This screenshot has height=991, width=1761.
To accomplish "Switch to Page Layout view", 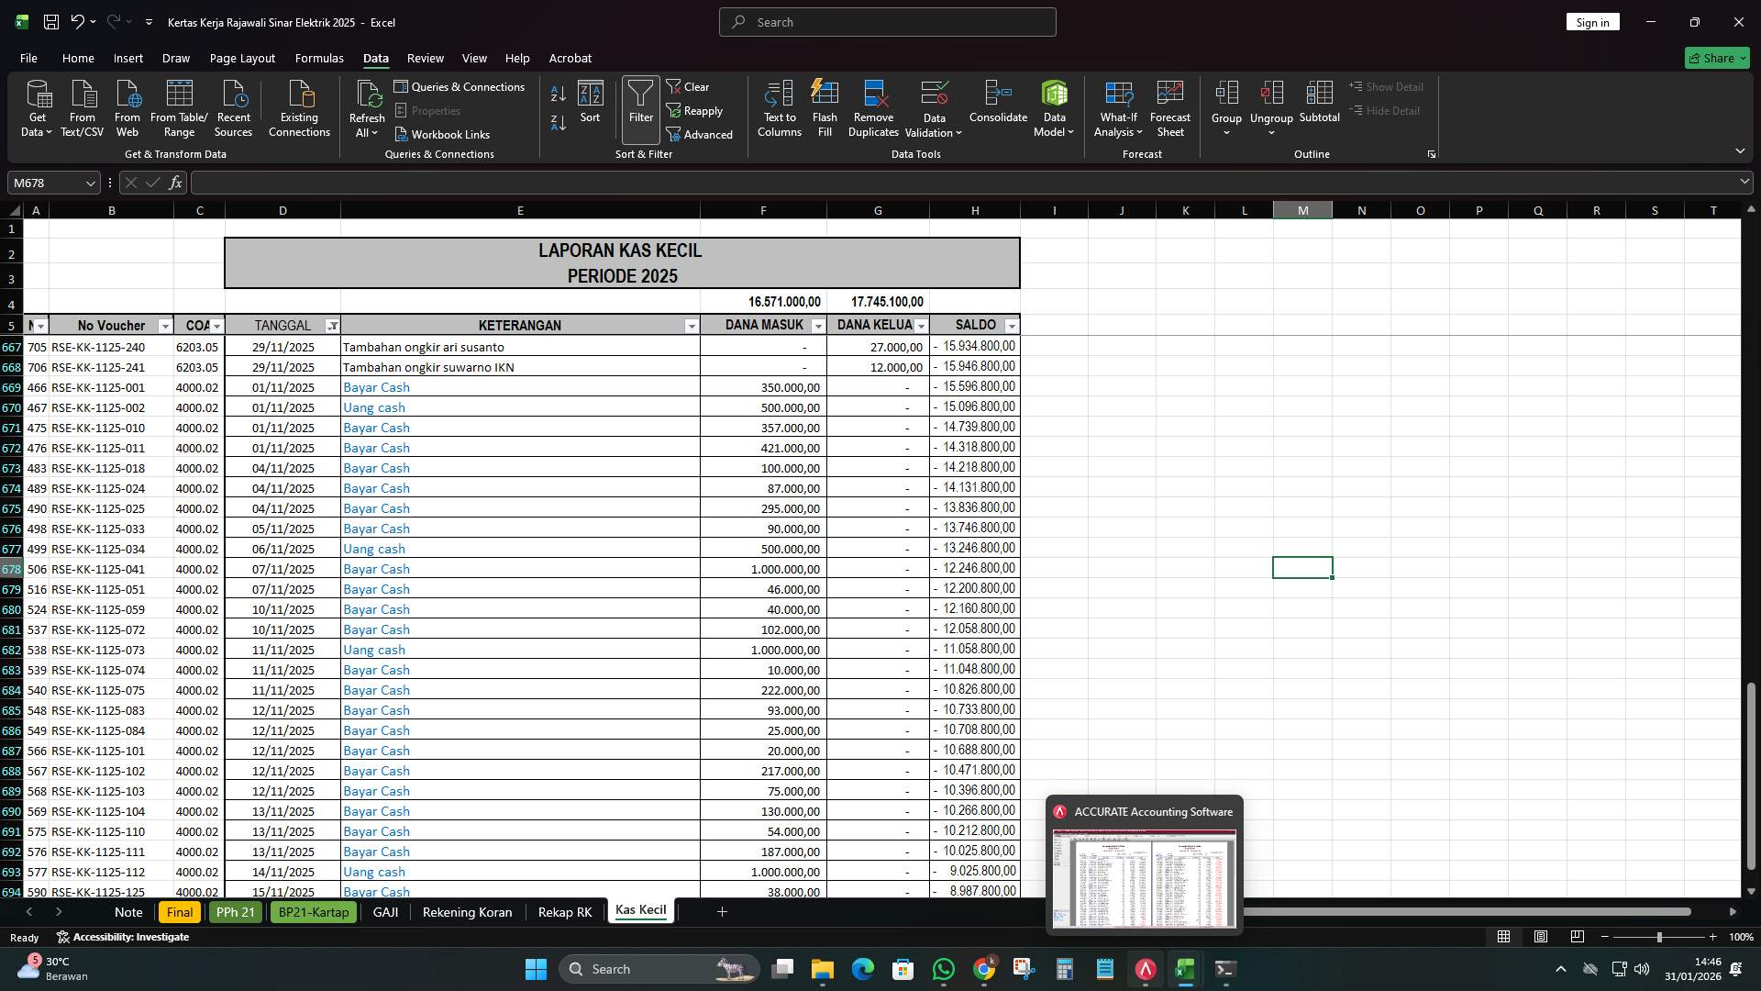I will [x=1540, y=937].
